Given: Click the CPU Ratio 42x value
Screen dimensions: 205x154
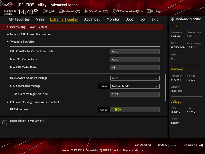Looking at the screenshot, I should click(173, 58).
